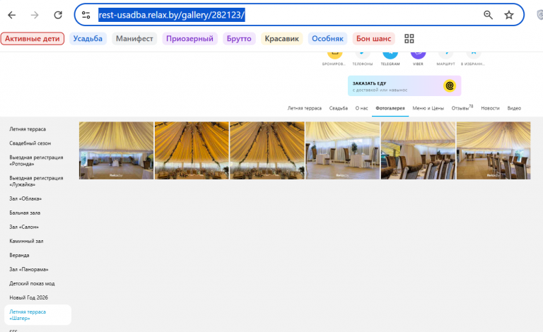Open Зал «Облака» album
This screenshot has height=332, width=543.
coord(25,199)
